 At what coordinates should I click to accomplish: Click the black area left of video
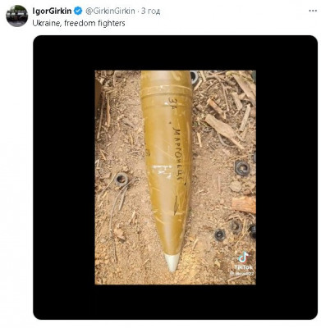click(64, 177)
